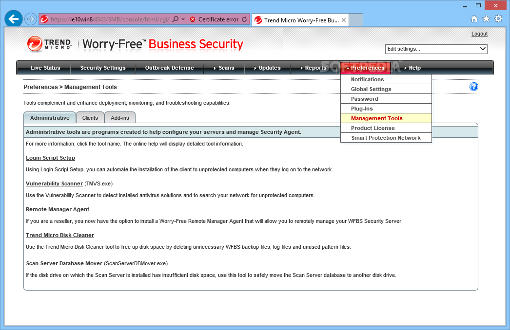Image resolution: width=510 pixels, height=330 pixels.
Task: Click the page refresh icon
Action: pos(244,19)
